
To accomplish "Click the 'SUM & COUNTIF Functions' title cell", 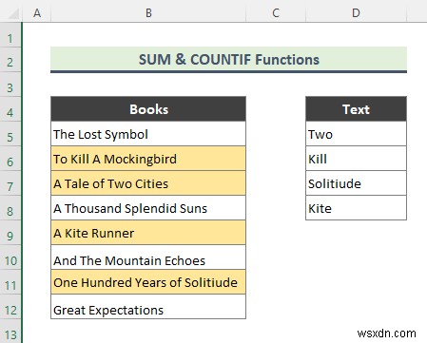I will (x=228, y=60).
